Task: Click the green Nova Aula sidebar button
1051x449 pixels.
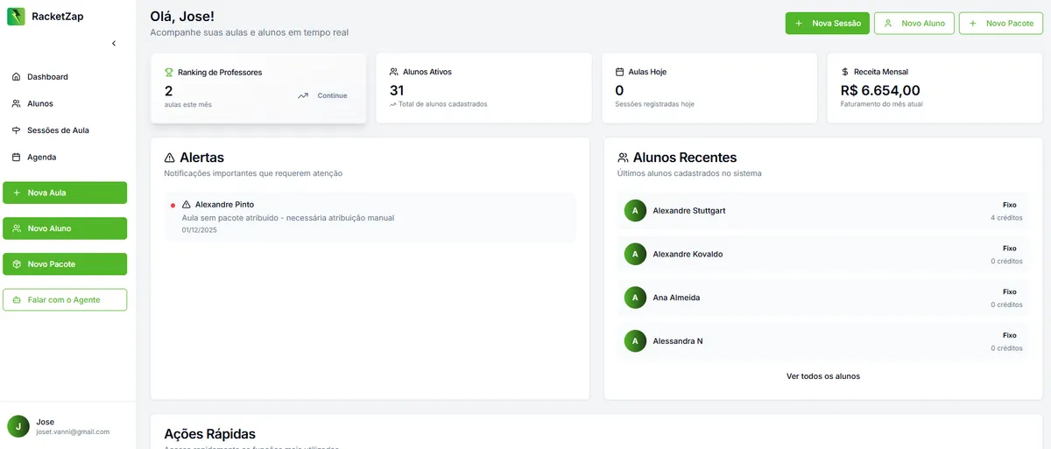Action: (x=65, y=193)
